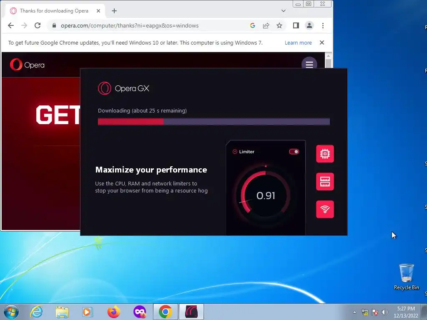Open the Windows Start menu
This screenshot has width=427, height=320.
[x=11, y=312]
